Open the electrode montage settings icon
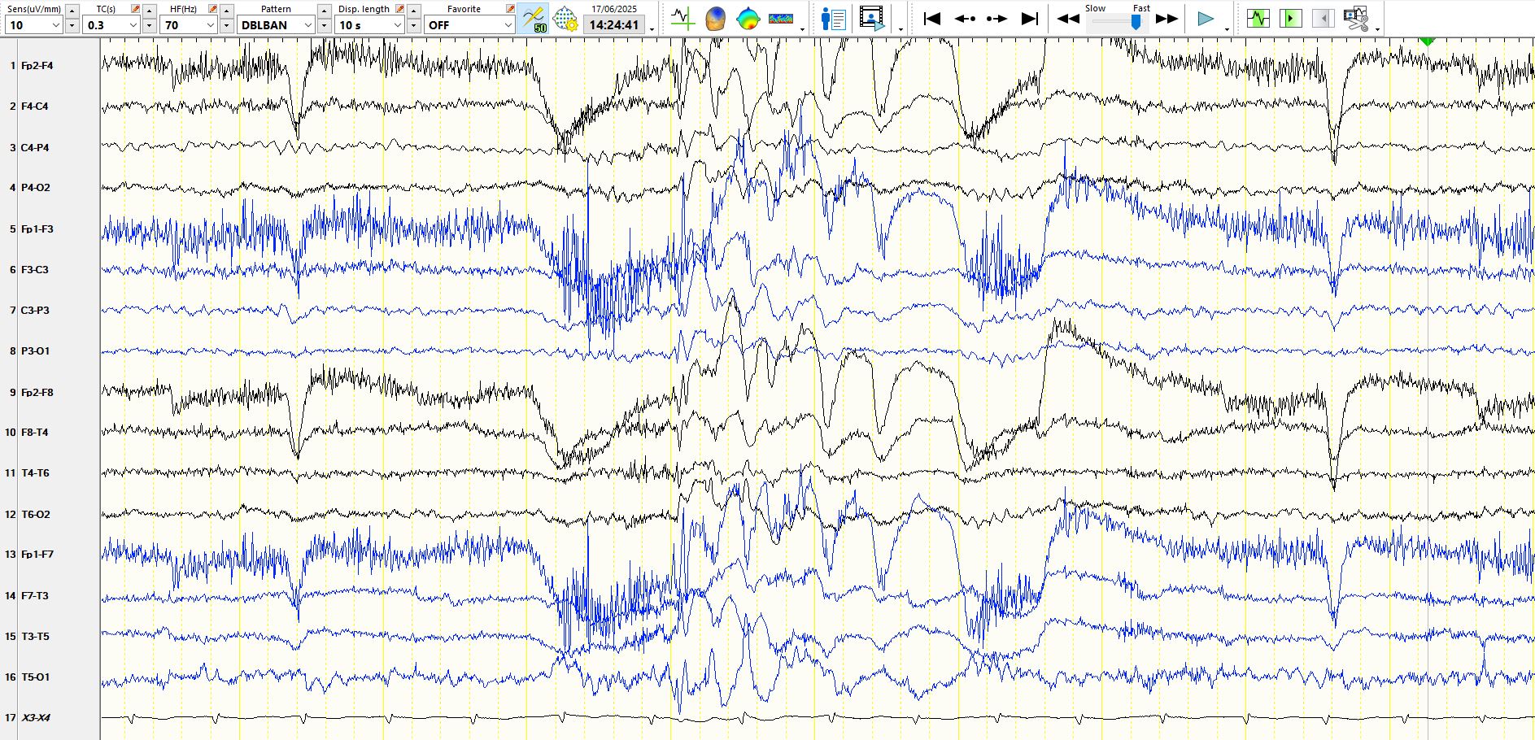The image size is (1535, 740). tap(565, 18)
